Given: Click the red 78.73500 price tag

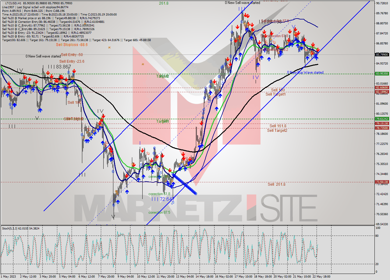Looking at the screenshot, I should (x=382, y=128).
